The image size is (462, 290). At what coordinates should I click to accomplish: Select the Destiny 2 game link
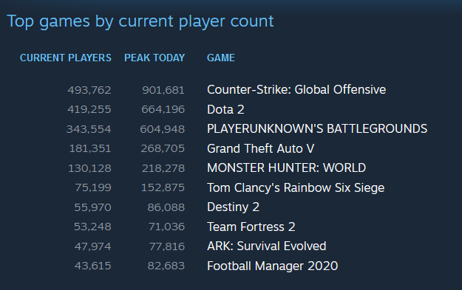coord(234,207)
